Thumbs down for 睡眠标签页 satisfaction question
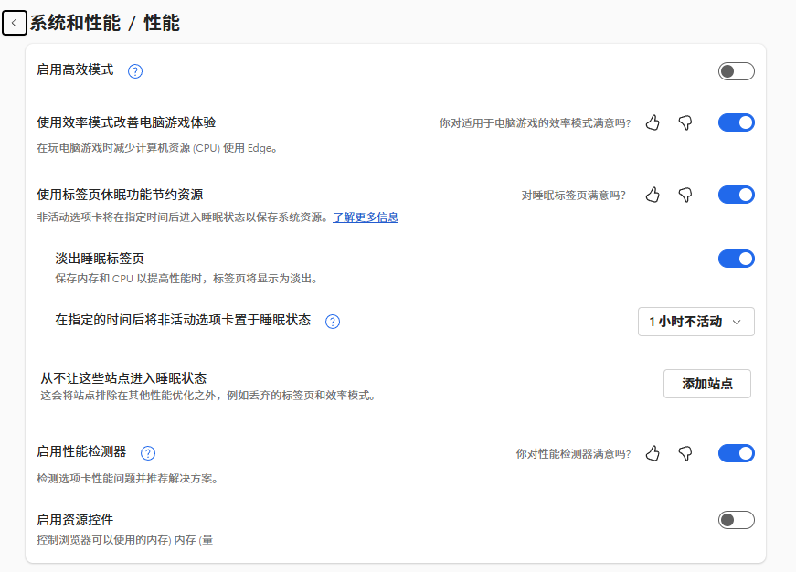 click(x=685, y=194)
